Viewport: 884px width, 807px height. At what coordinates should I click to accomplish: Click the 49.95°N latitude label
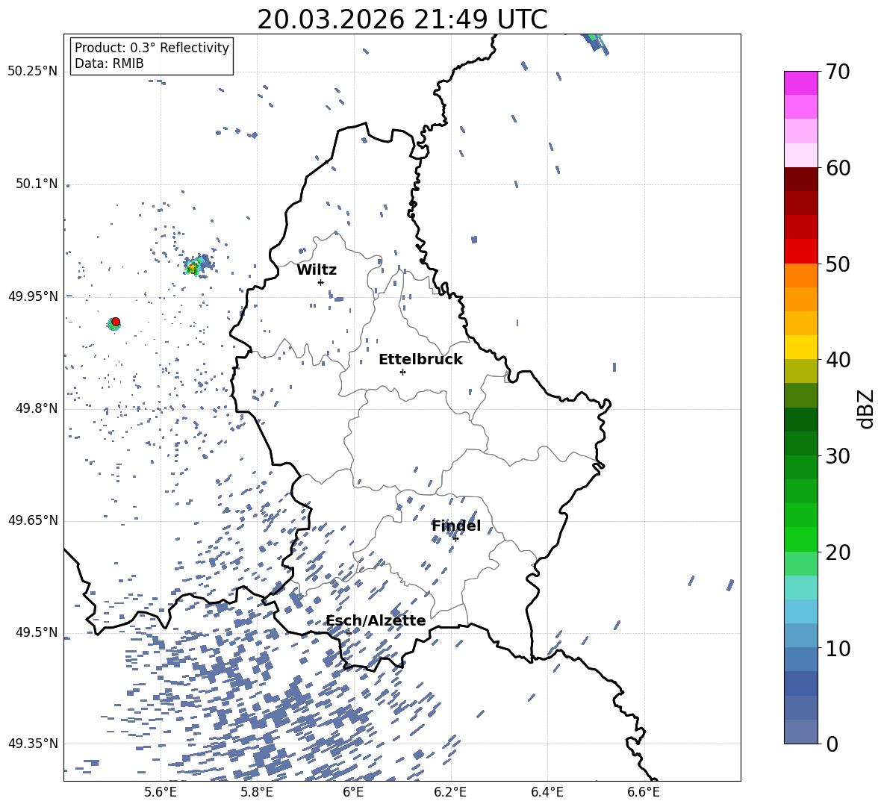click(33, 296)
